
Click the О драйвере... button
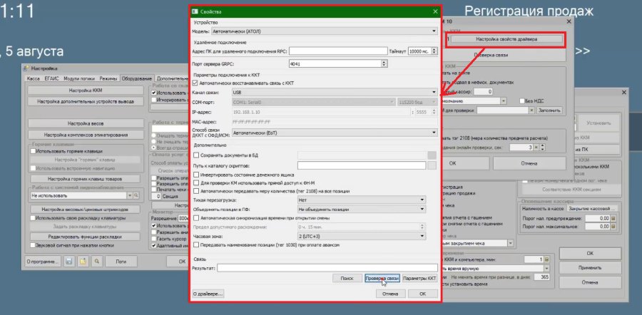tap(208, 294)
